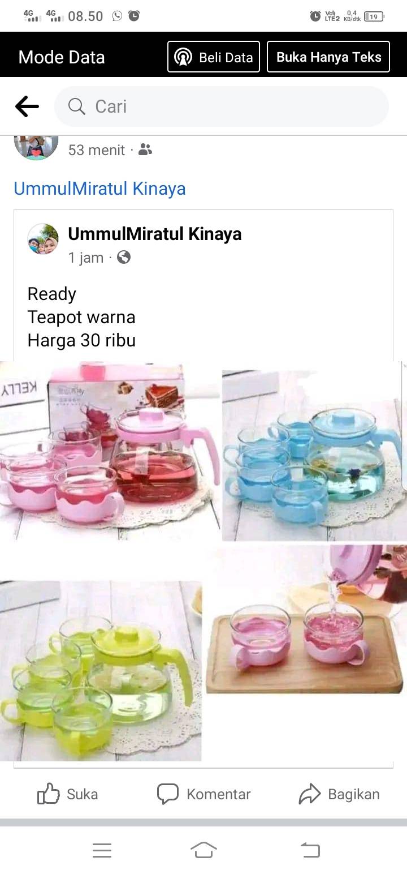Tap the back arrow icon
Viewport: 407px width, 874px height.
[x=27, y=106]
